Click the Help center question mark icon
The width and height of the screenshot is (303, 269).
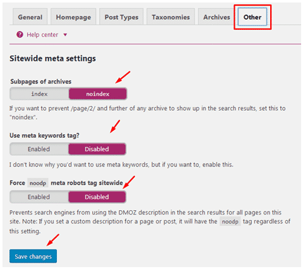[x=20, y=34]
